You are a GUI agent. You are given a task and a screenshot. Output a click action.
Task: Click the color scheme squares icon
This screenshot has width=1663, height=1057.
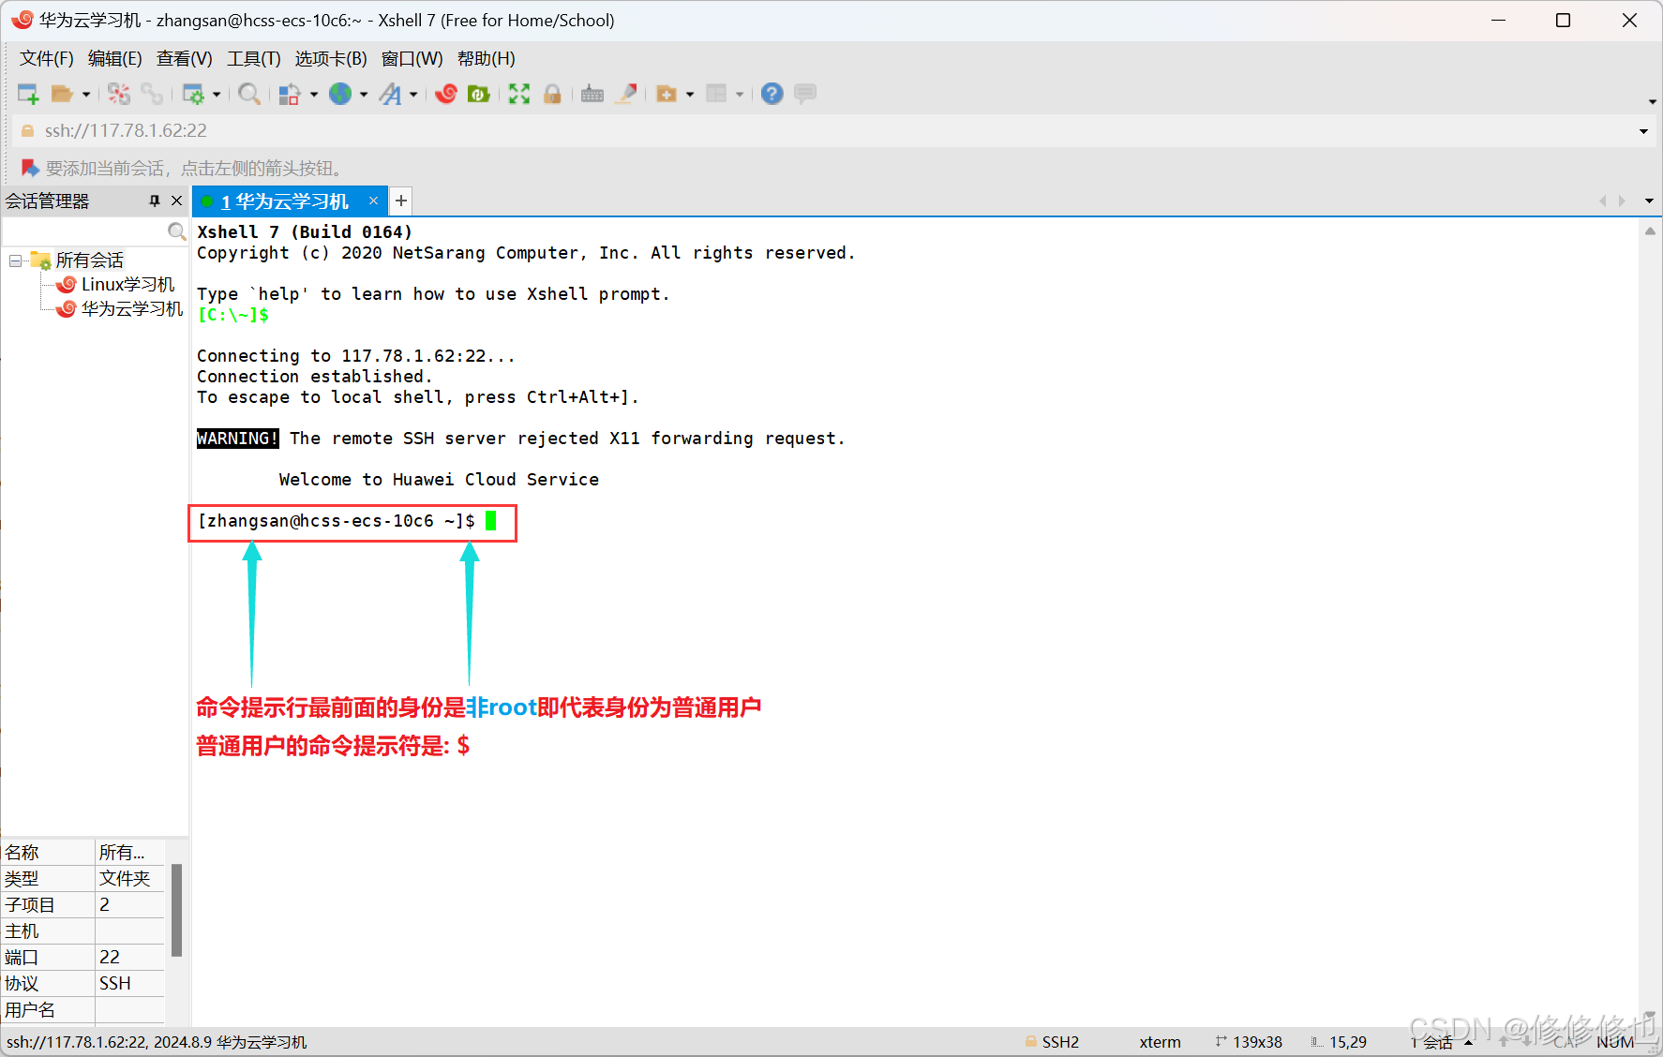coord(290,94)
